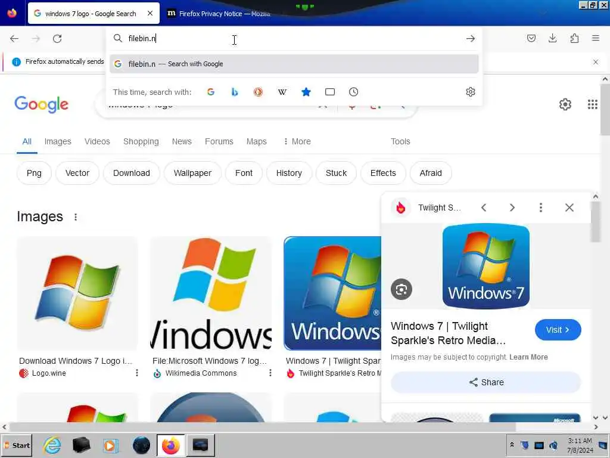Show previous image in preview panel
This screenshot has width=610, height=458.
tap(484, 208)
